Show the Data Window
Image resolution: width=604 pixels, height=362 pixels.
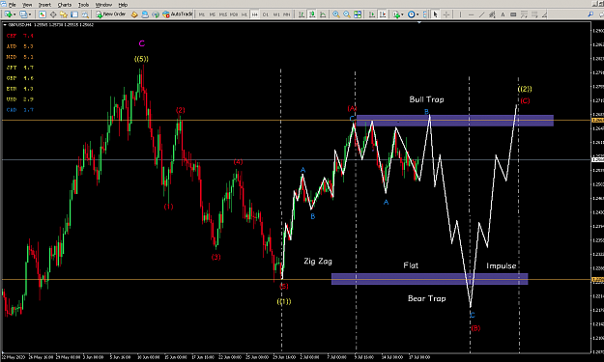coord(53,14)
